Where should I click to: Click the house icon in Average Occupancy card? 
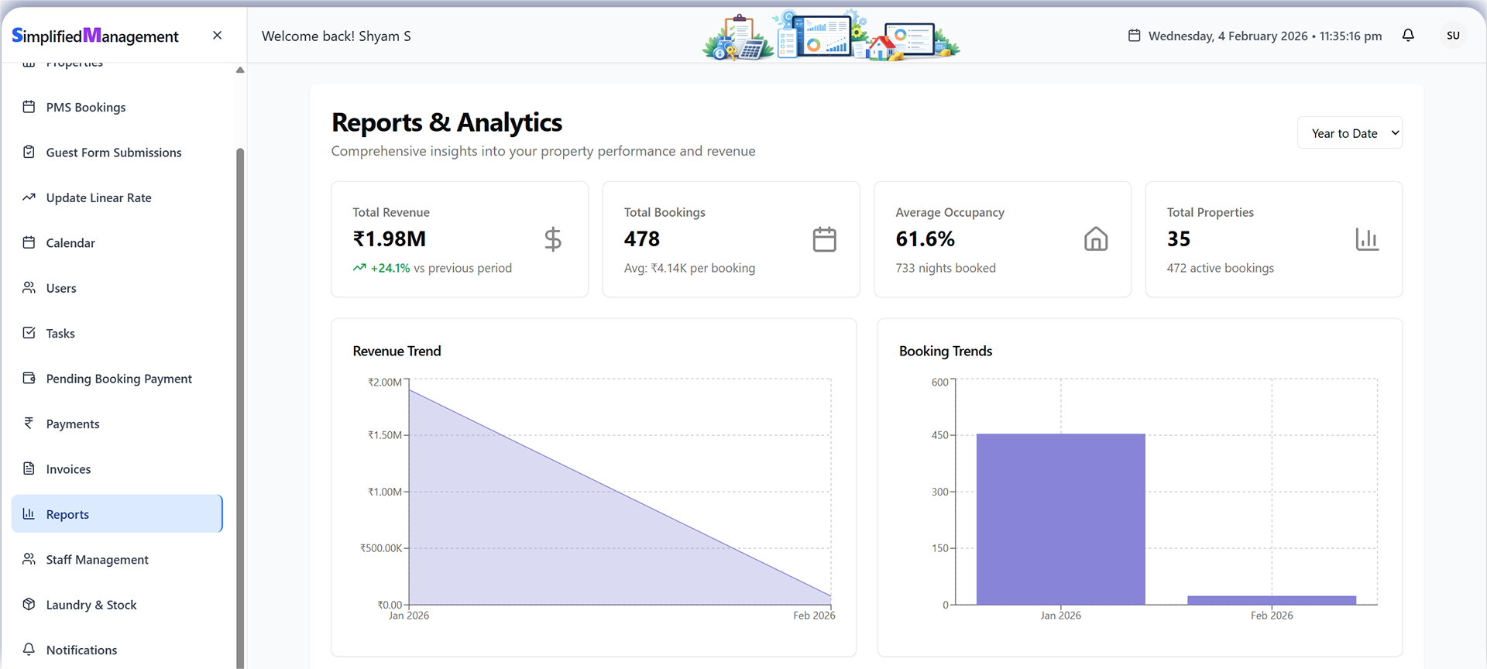click(1095, 239)
